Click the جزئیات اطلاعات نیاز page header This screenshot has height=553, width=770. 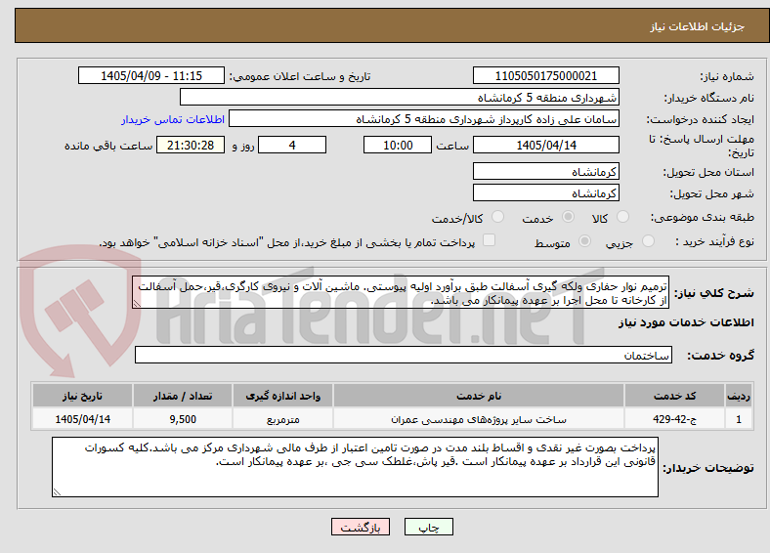(x=697, y=26)
